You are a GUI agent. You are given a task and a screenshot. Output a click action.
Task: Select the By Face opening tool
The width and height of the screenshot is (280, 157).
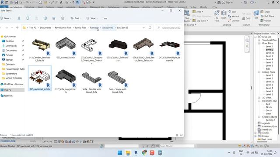[217, 16]
